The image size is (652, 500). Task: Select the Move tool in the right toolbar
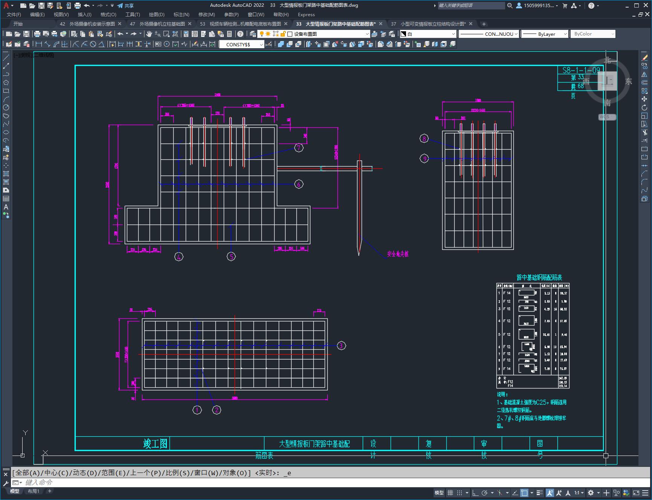pyautogui.click(x=644, y=99)
